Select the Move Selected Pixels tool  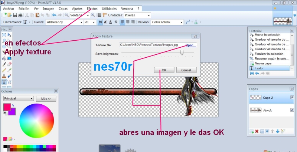[x=9, y=35]
